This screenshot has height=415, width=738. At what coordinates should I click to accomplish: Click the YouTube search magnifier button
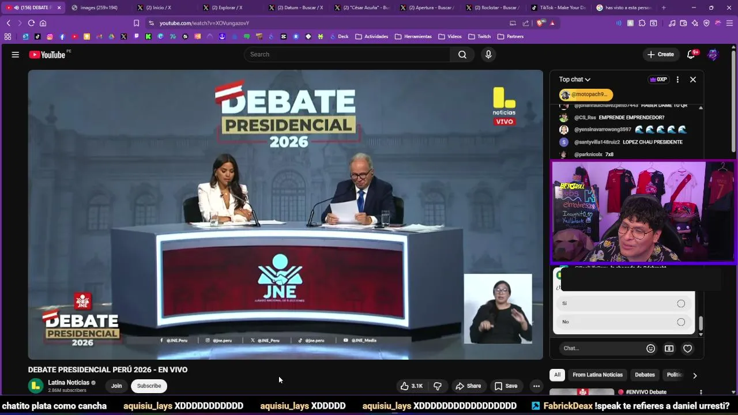click(x=462, y=54)
